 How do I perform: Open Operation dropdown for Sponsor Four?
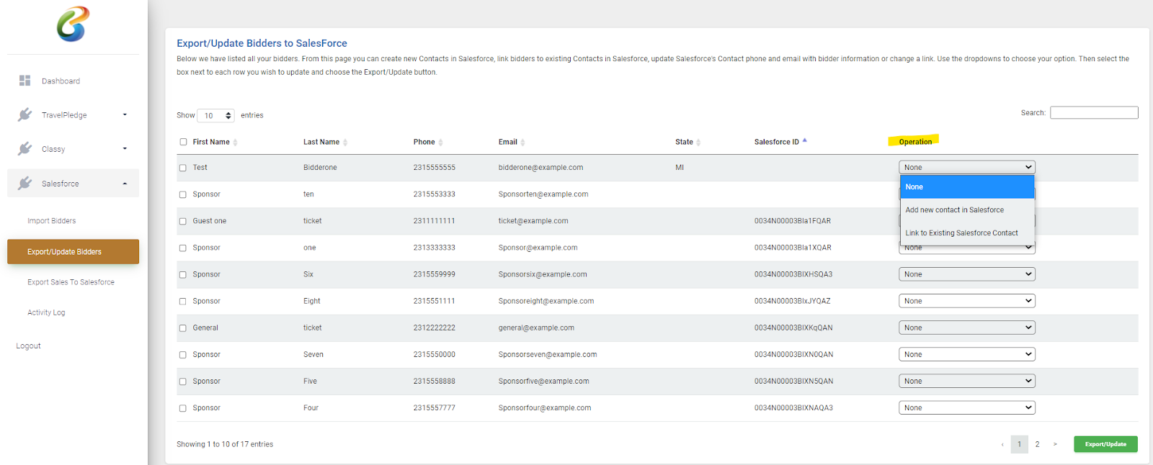pos(966,407)
